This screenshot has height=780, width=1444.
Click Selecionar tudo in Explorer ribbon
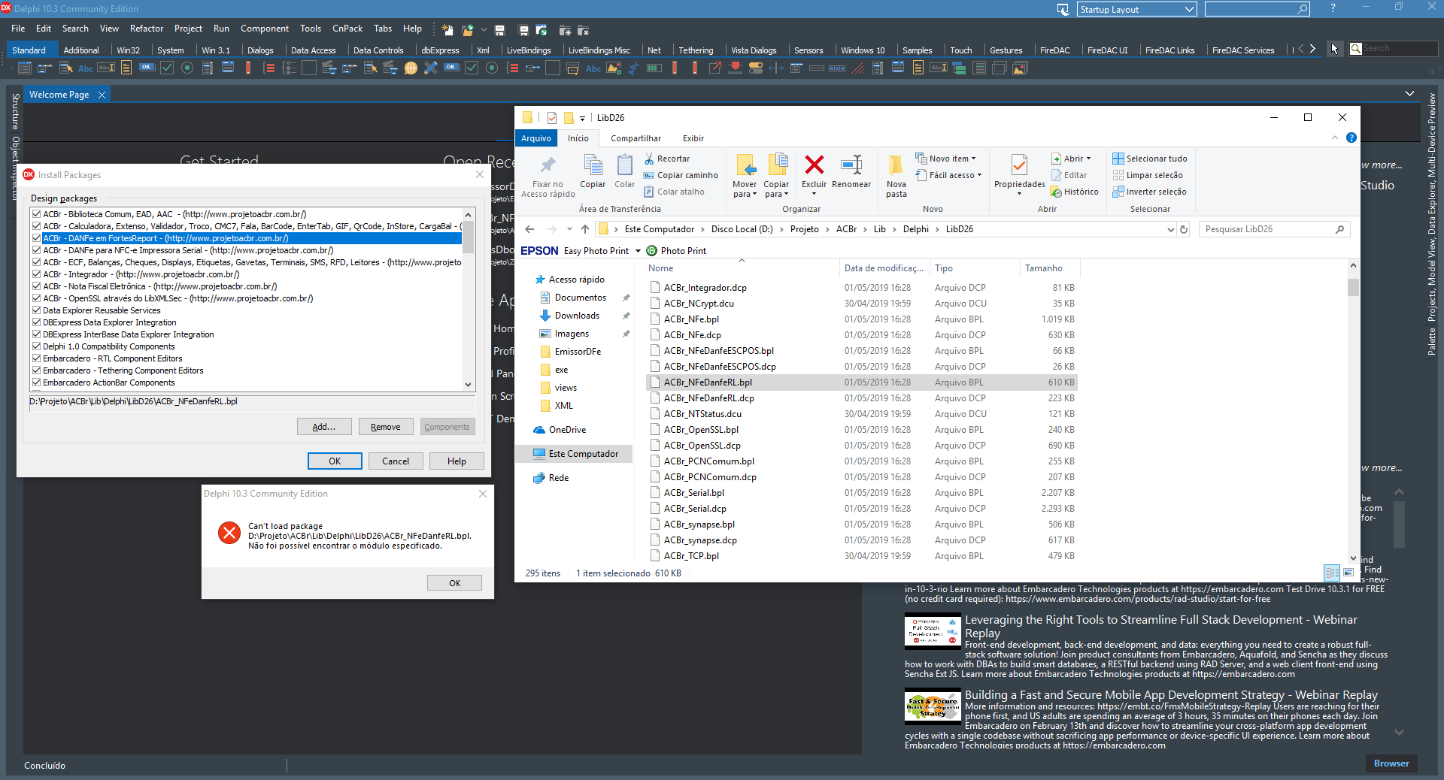[x=1150, y=159]
